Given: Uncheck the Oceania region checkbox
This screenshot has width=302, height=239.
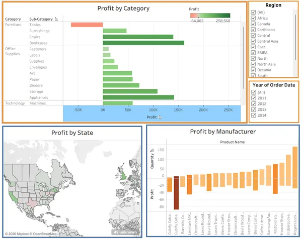Looking at the screenshot, I should [x=253, y=70].
